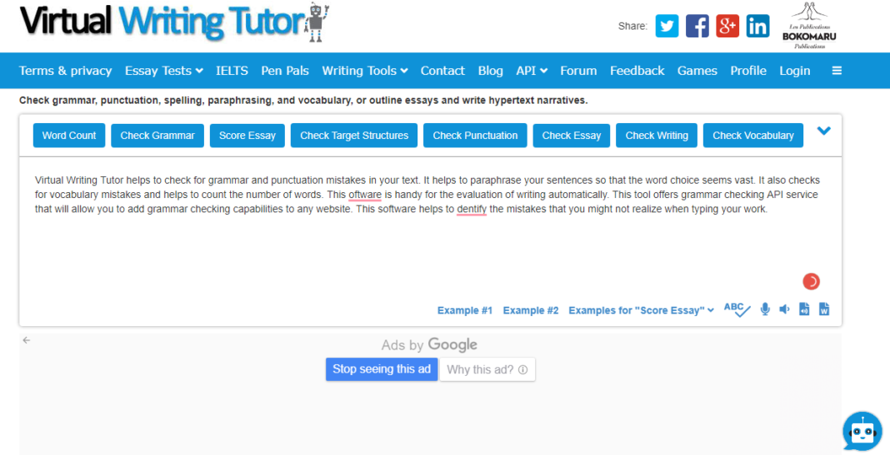Open the API dropdown menu
Screen dimensions: 890x455
click(x=532, y=71)
